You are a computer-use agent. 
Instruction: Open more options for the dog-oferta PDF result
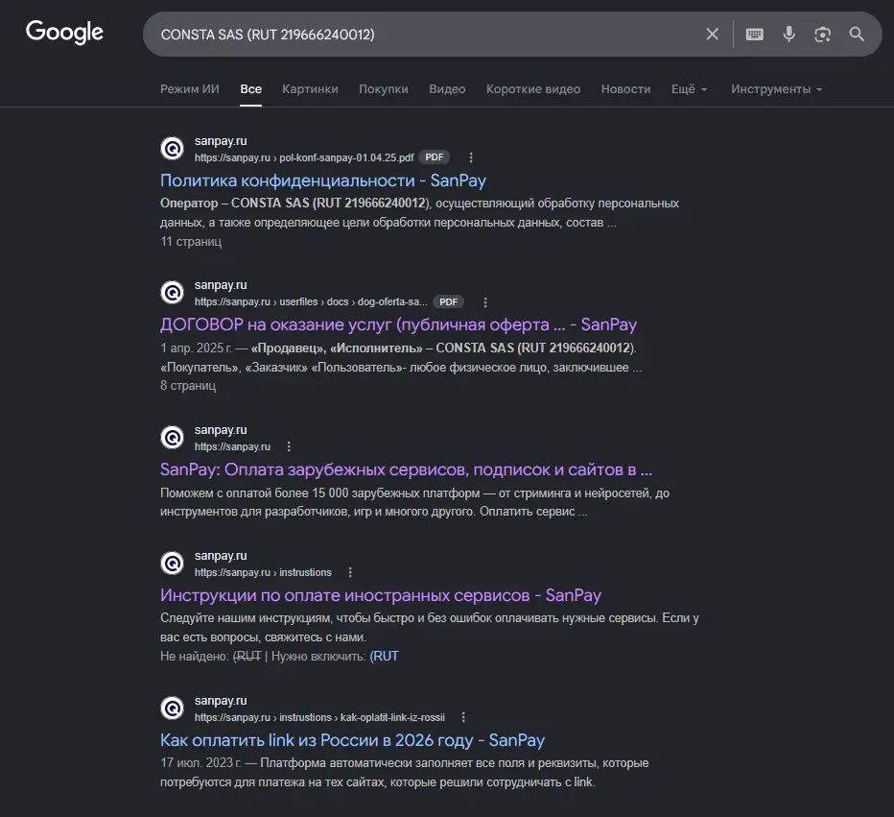click(x=485, y=301)
